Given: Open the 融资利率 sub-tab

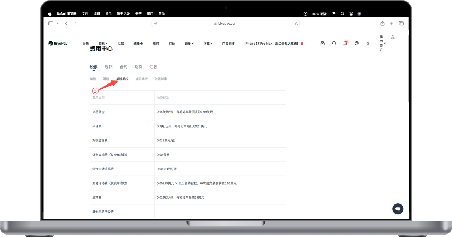Looking at the screenshot, I should [161, 79].
